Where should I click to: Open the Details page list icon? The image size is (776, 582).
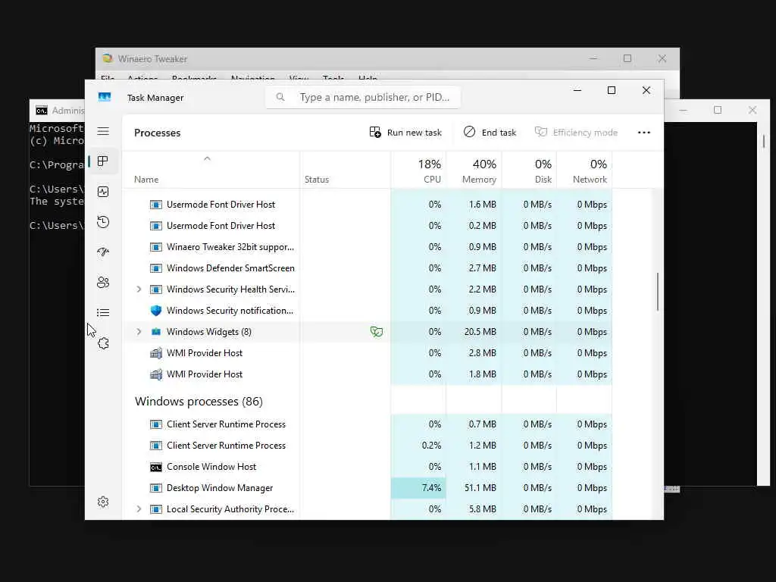coord(103,313)
